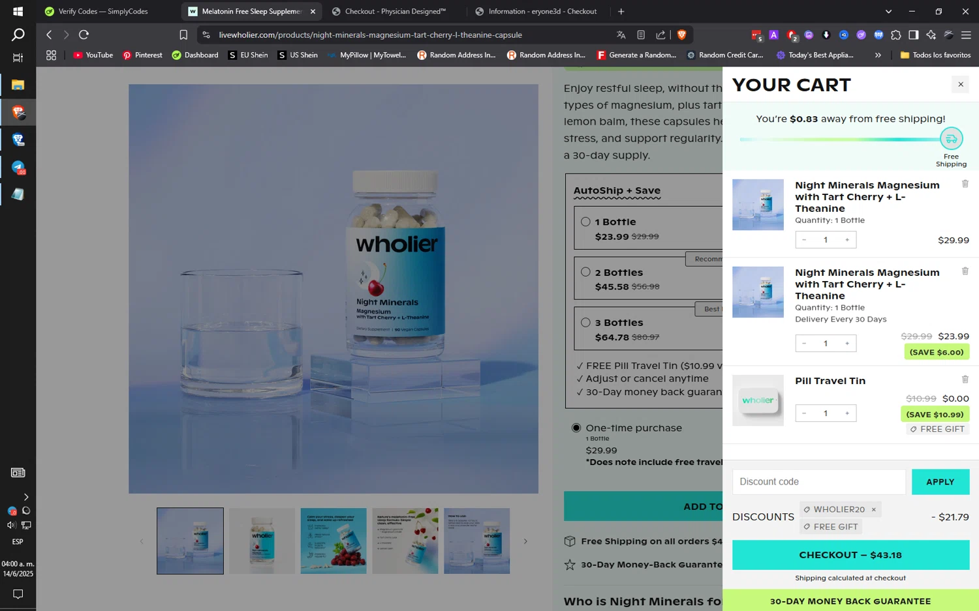Decrease quantity of first Night Minerals item
This screenshot has width=979, height=611.
coord(803,240)
